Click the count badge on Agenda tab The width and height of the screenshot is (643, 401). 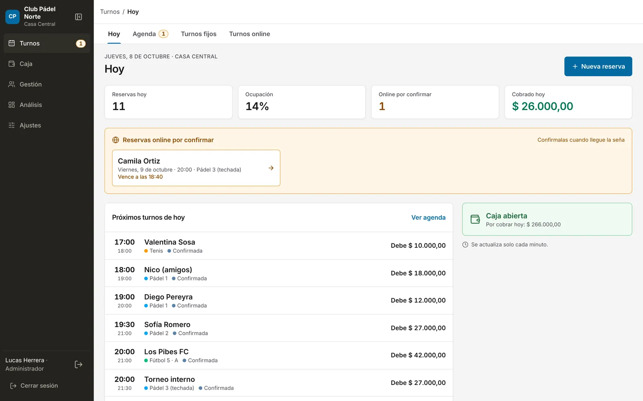tap(164, 34)
